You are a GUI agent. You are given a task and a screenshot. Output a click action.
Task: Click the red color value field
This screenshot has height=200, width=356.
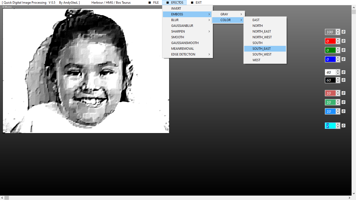point(330,41)
